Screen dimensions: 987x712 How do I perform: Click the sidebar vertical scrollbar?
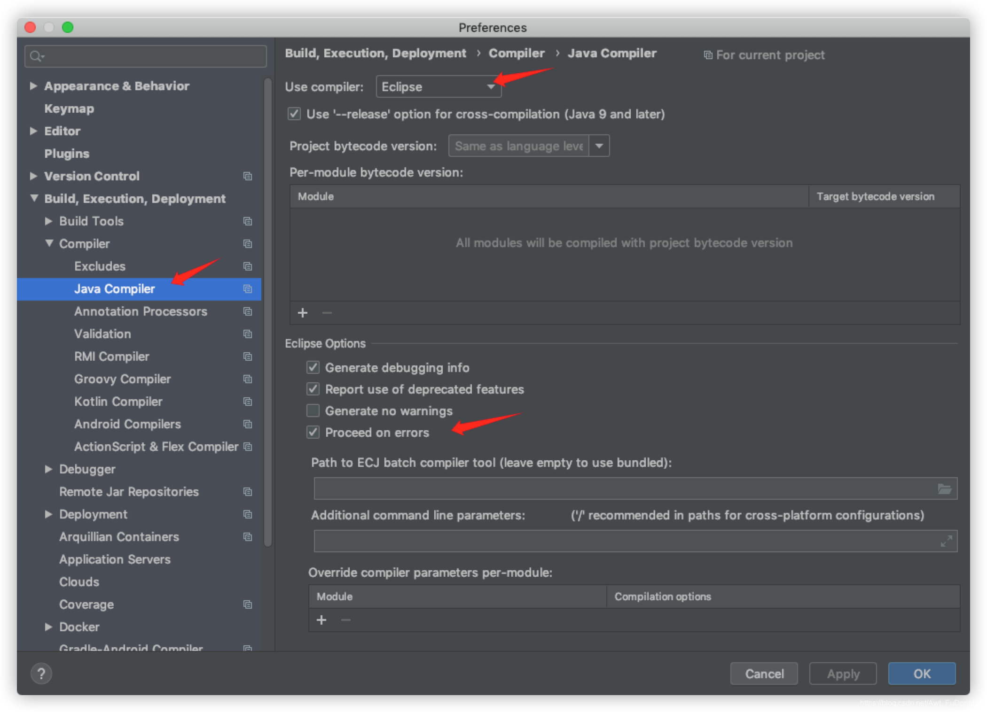click(268, 310)
